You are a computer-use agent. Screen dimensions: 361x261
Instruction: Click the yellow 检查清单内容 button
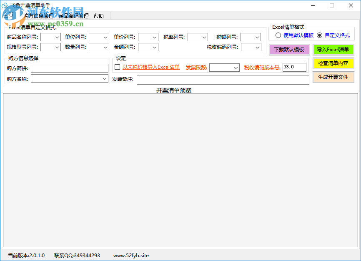click(333, 63)
